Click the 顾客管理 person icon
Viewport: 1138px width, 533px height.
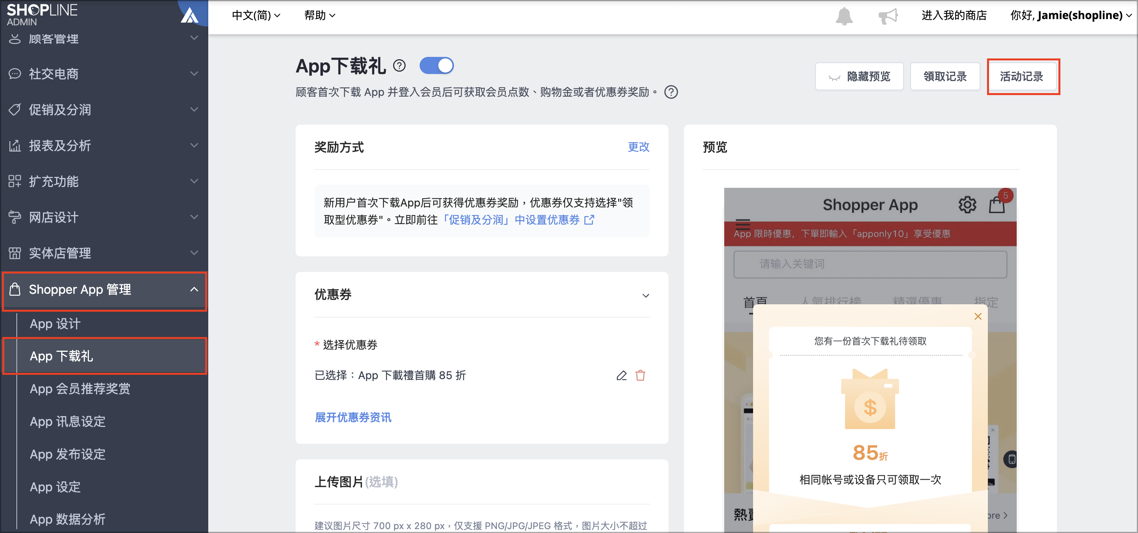point(14,39)
